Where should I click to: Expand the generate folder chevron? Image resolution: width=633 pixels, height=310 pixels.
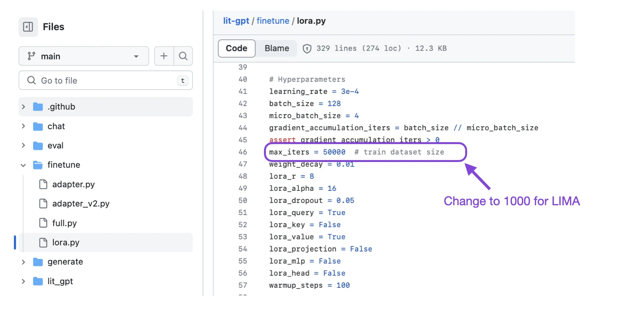pyautogui.click(x=23, y=262)
